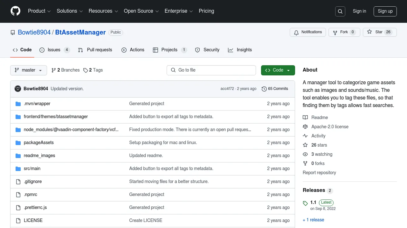Open the Security tab

(207, 50)
